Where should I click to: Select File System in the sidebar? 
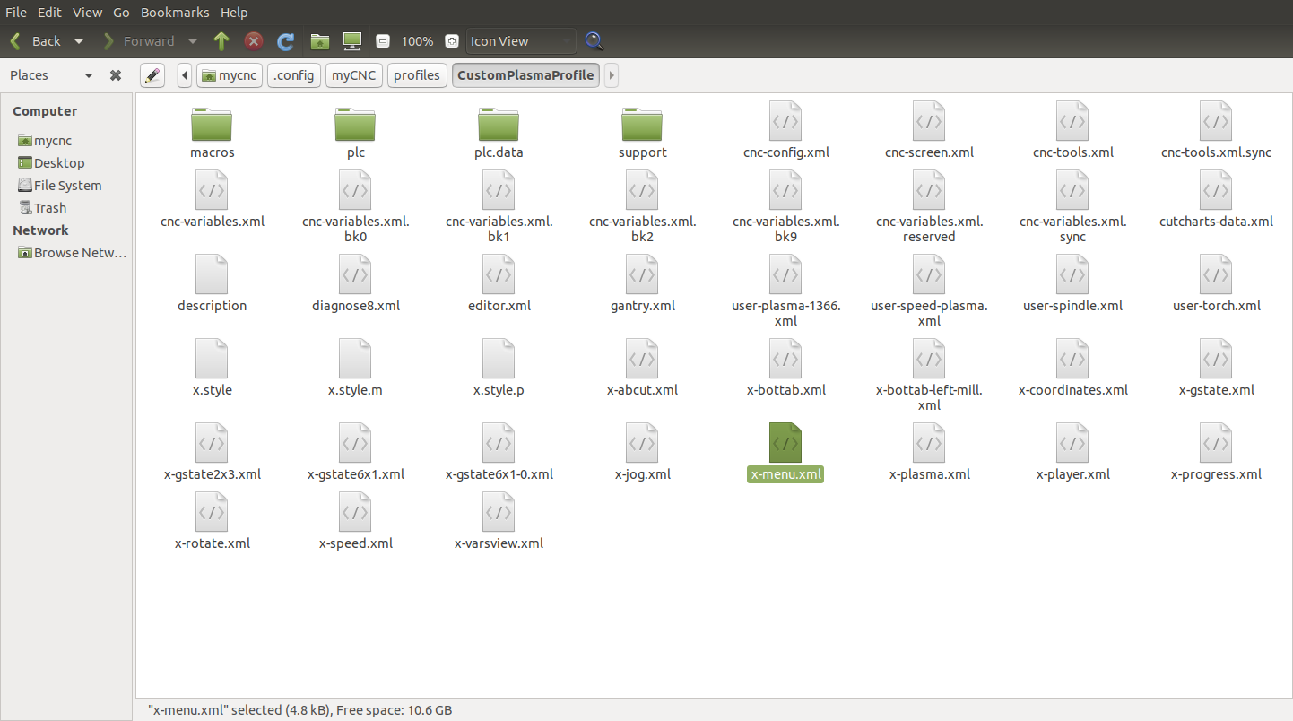pos(67,186)
